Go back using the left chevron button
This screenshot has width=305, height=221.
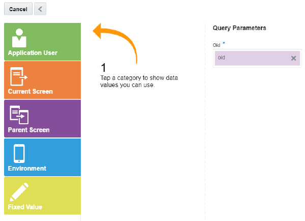coord(41,9)
